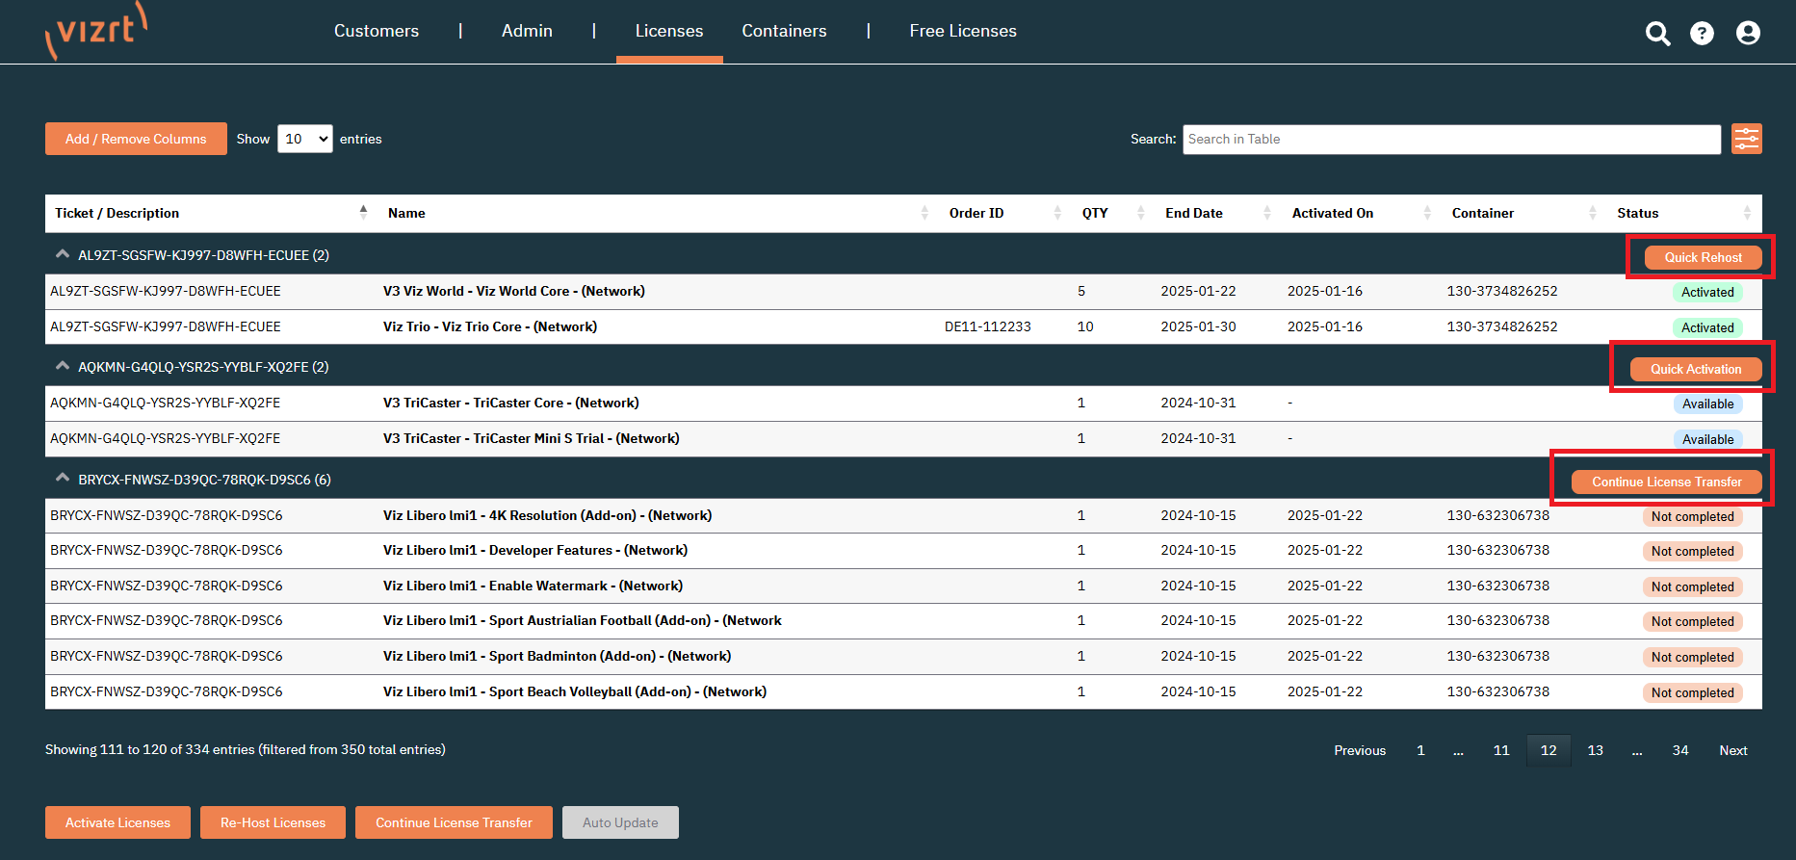1796x860 pixels.
Task: Select TriCaster Mini S Trial row
Action: (x=903, y=438)
